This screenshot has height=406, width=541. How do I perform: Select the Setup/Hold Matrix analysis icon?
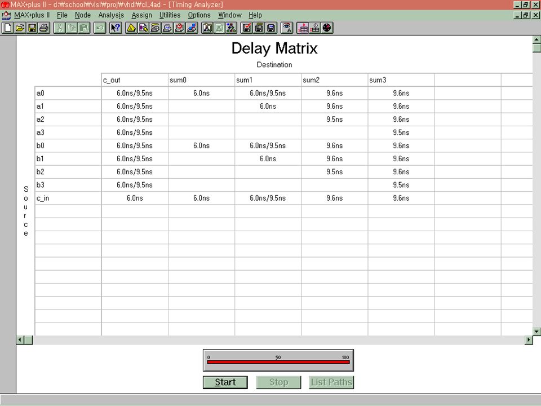(314, 28)
